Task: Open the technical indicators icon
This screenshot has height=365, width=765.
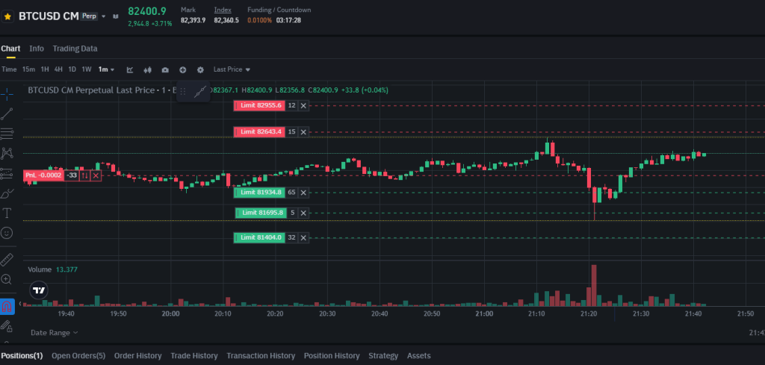Action: coord(130,69)
